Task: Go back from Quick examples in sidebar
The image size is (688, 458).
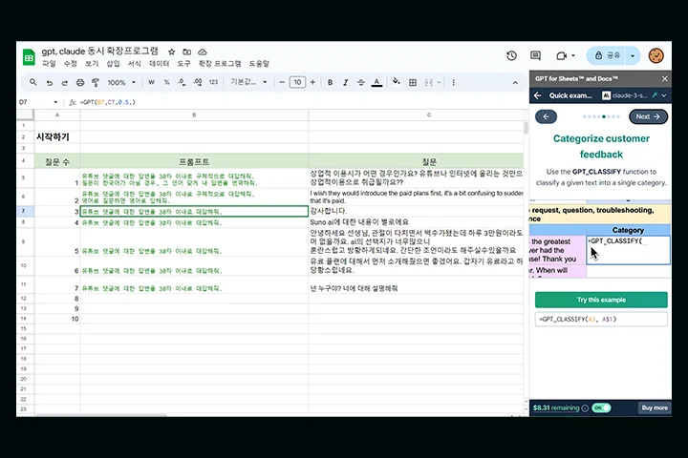Action: point(537,95)
